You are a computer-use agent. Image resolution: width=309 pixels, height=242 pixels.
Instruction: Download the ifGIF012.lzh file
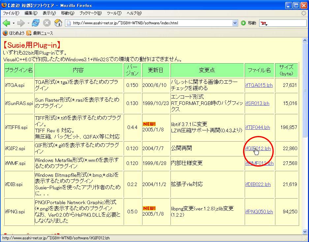[258, 148]
